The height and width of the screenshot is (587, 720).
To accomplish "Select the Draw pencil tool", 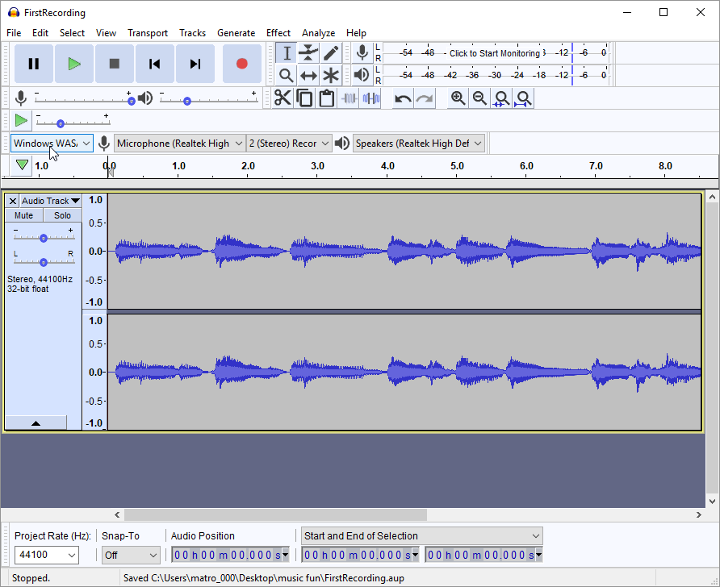I will 331,53.
